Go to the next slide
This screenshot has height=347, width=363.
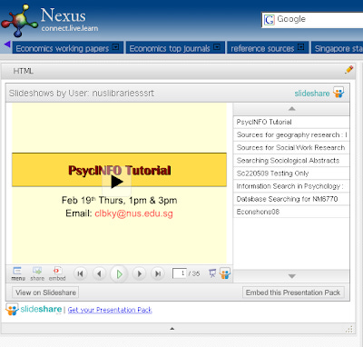139,273
